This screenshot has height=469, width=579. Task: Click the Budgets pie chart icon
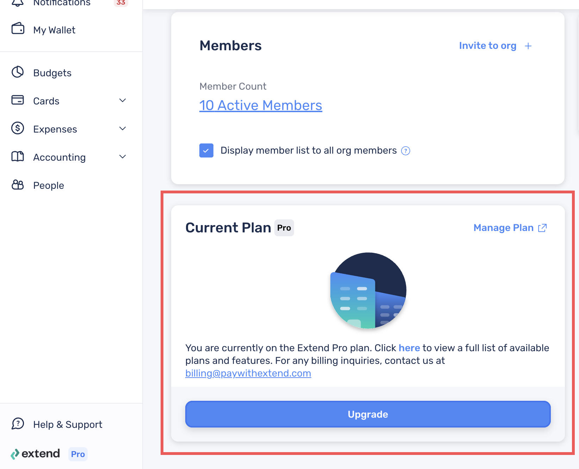pyautogui.click(x=18, y=72)
